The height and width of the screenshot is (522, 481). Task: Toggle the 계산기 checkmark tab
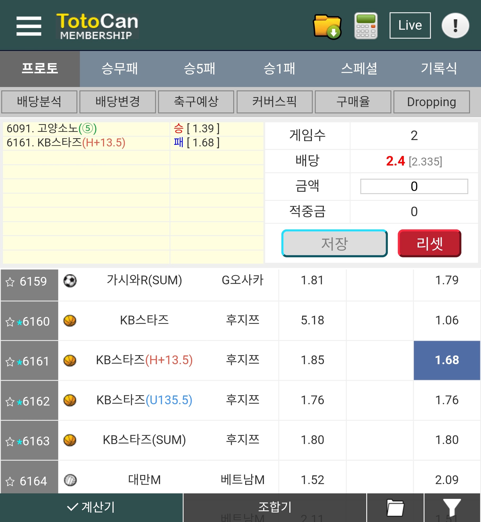[91, 507]
